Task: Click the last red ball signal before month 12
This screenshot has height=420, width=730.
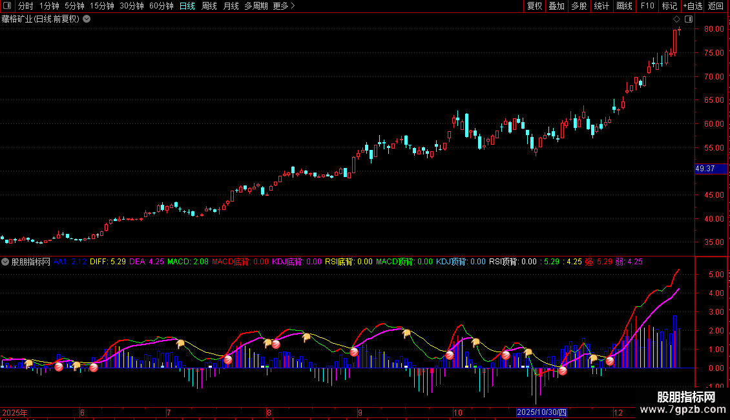Action: tap(609, 361)
